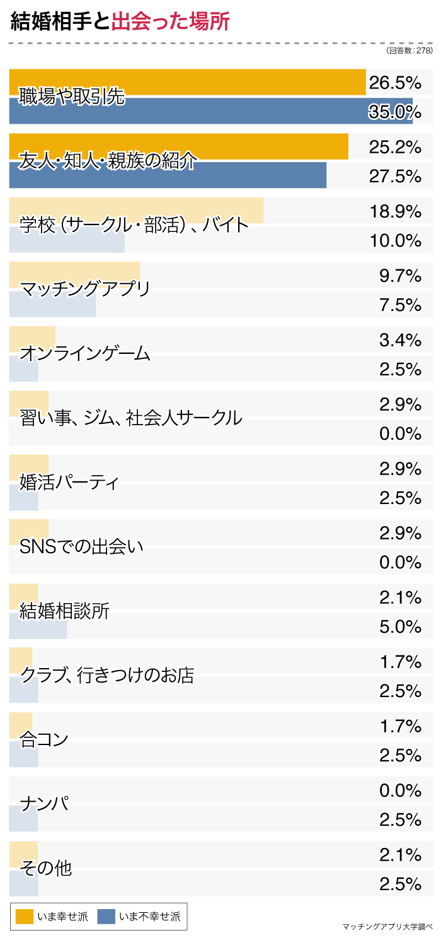Select the 婚活パーティ category label
This screenshot has height=940, width=441.
69,483
